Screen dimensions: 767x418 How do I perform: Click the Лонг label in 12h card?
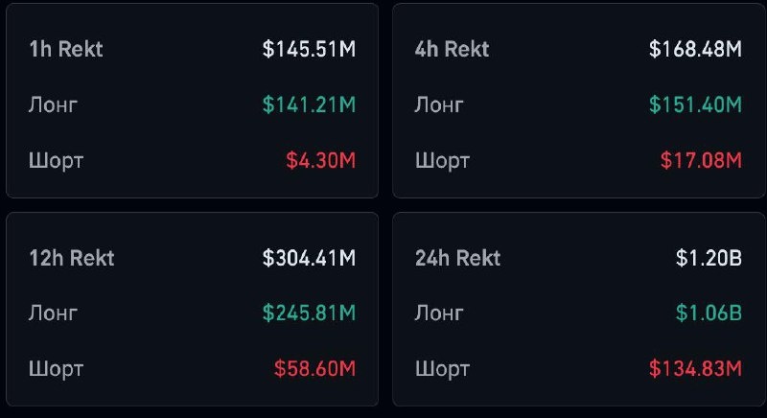(x=53, y=313)
